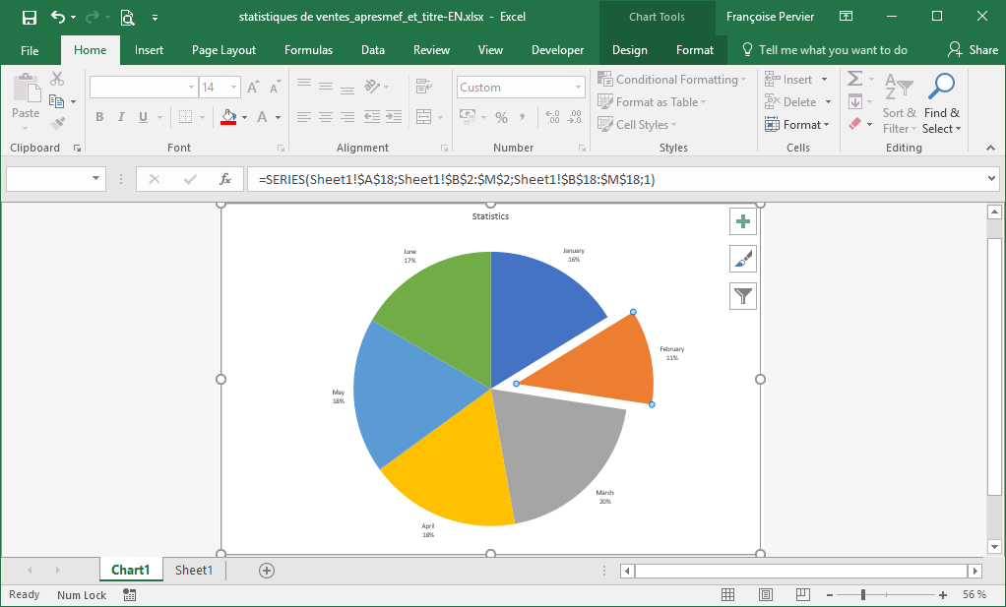Expand the formula bar
The width and height of the screenshot is (1006, 607).
[990, 179]
